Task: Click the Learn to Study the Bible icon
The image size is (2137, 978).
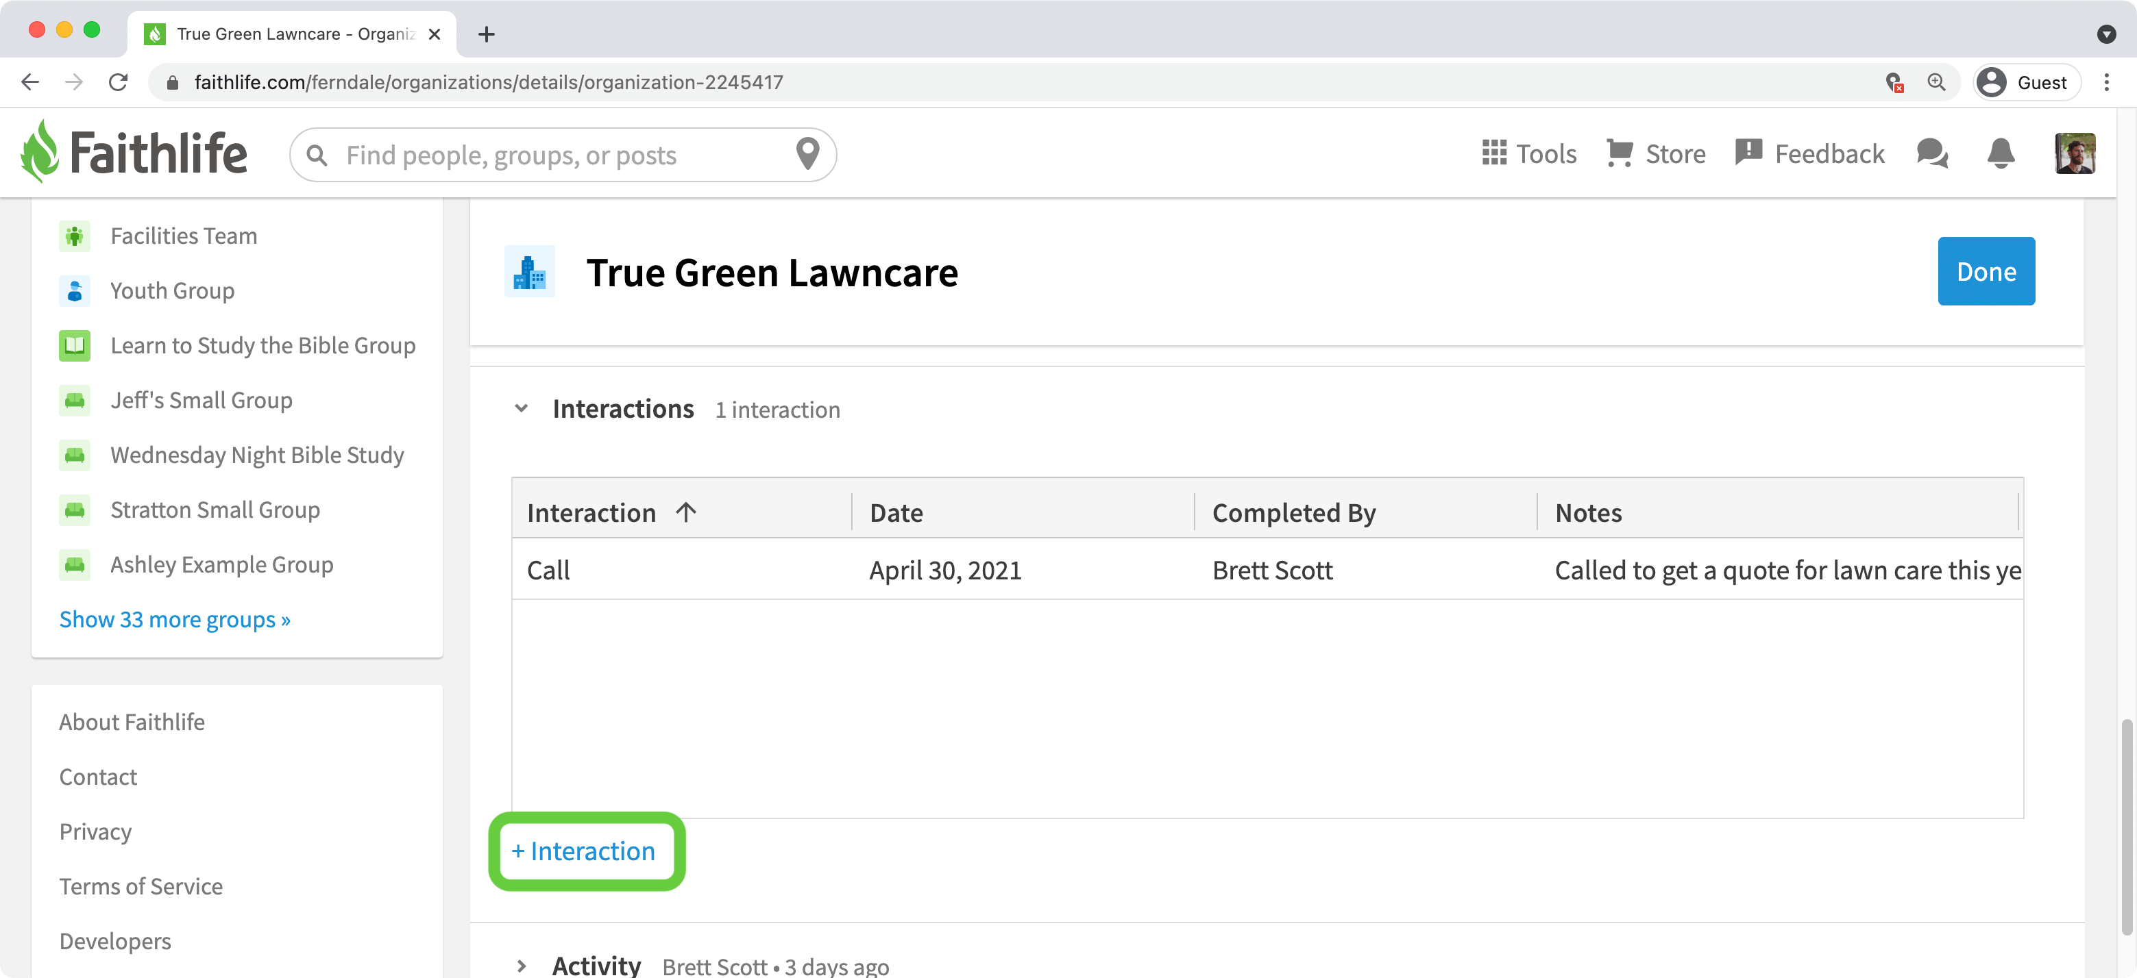Action: 75,346
